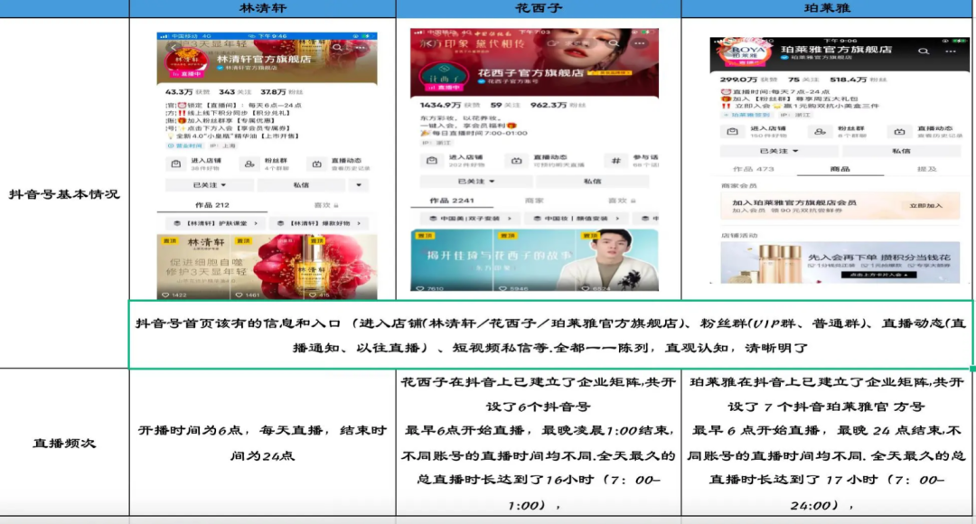Open the shop bag icon under 花西子
The image size is (976, 524).
[x=431, y=161]
